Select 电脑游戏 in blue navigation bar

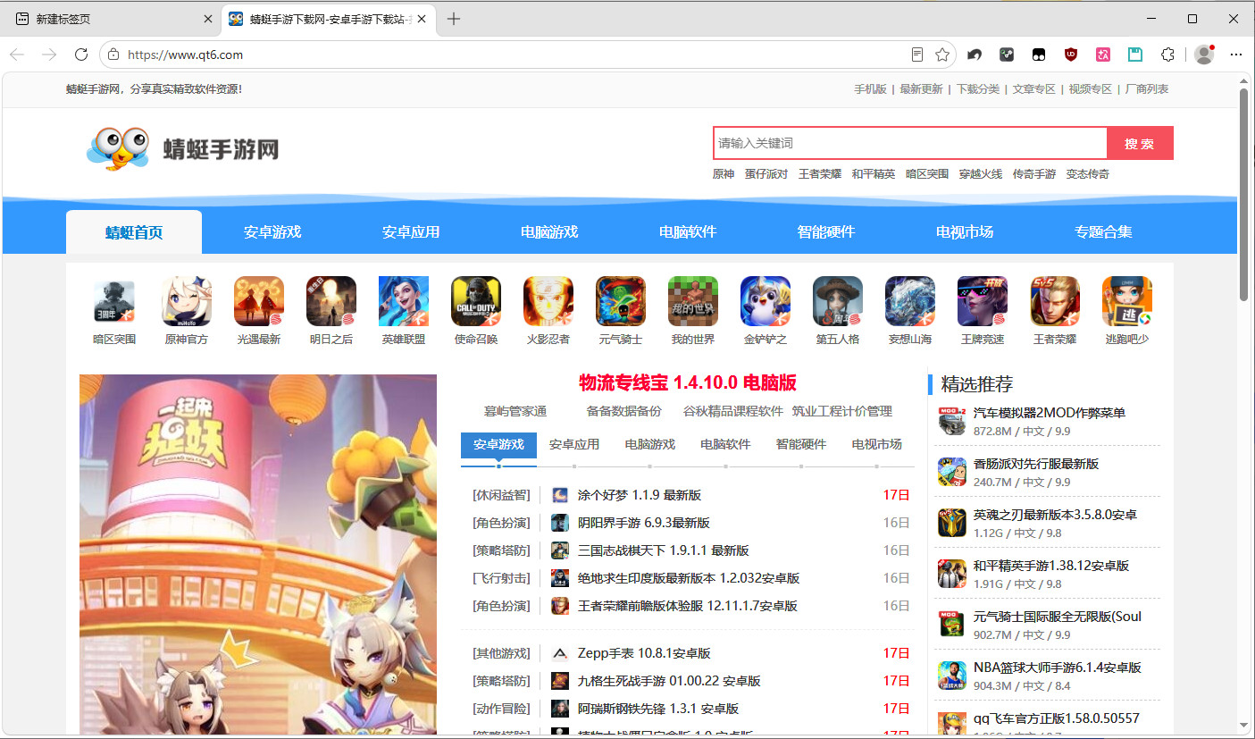point(549,231)
